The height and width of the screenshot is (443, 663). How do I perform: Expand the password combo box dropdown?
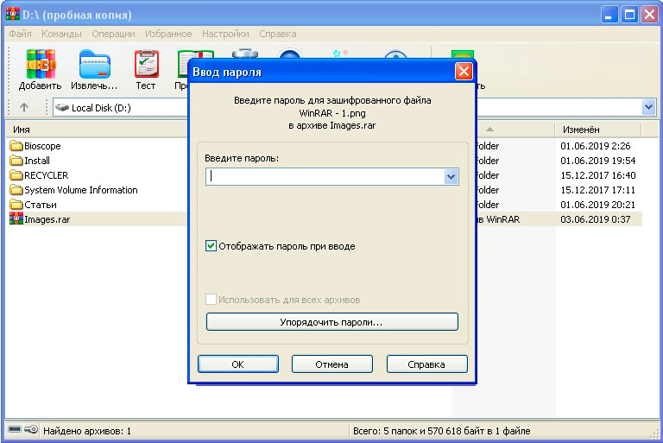(x=451, y=176)
